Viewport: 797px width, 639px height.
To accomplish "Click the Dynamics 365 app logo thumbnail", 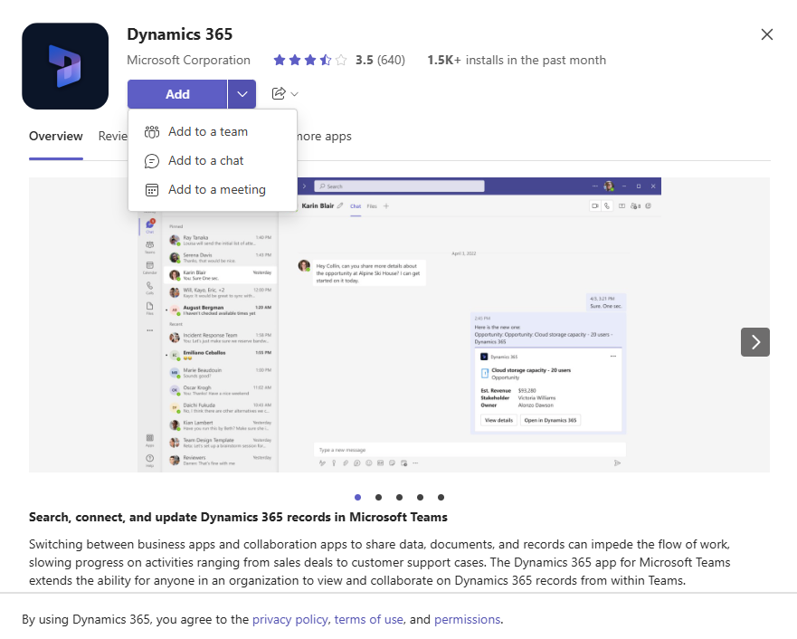I will pos(64,65).
